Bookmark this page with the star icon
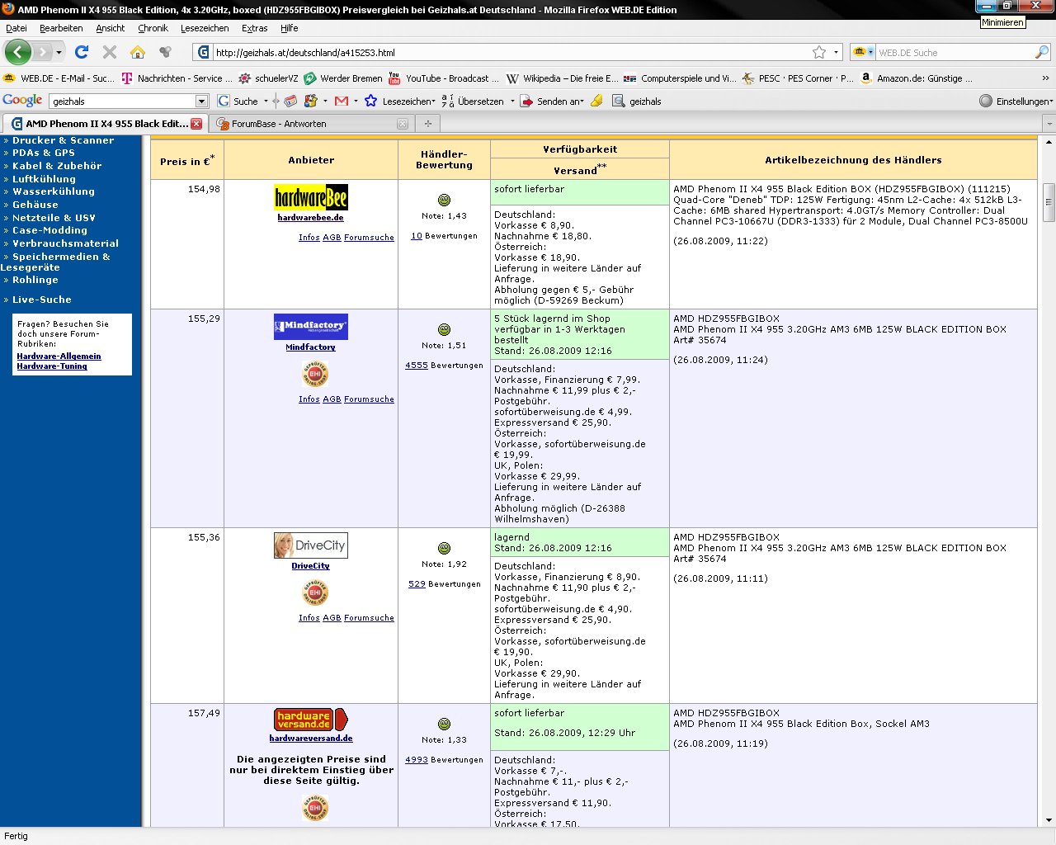1056x845 pixels. 819,52
